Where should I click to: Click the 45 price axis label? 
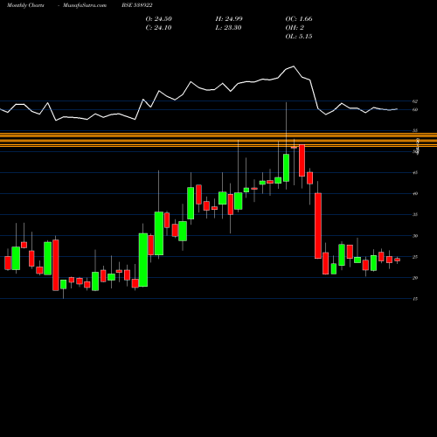coord(415,173)
